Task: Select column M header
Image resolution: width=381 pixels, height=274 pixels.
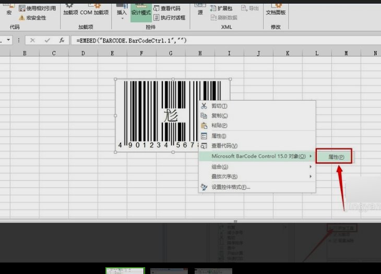Action: [346, 53]
